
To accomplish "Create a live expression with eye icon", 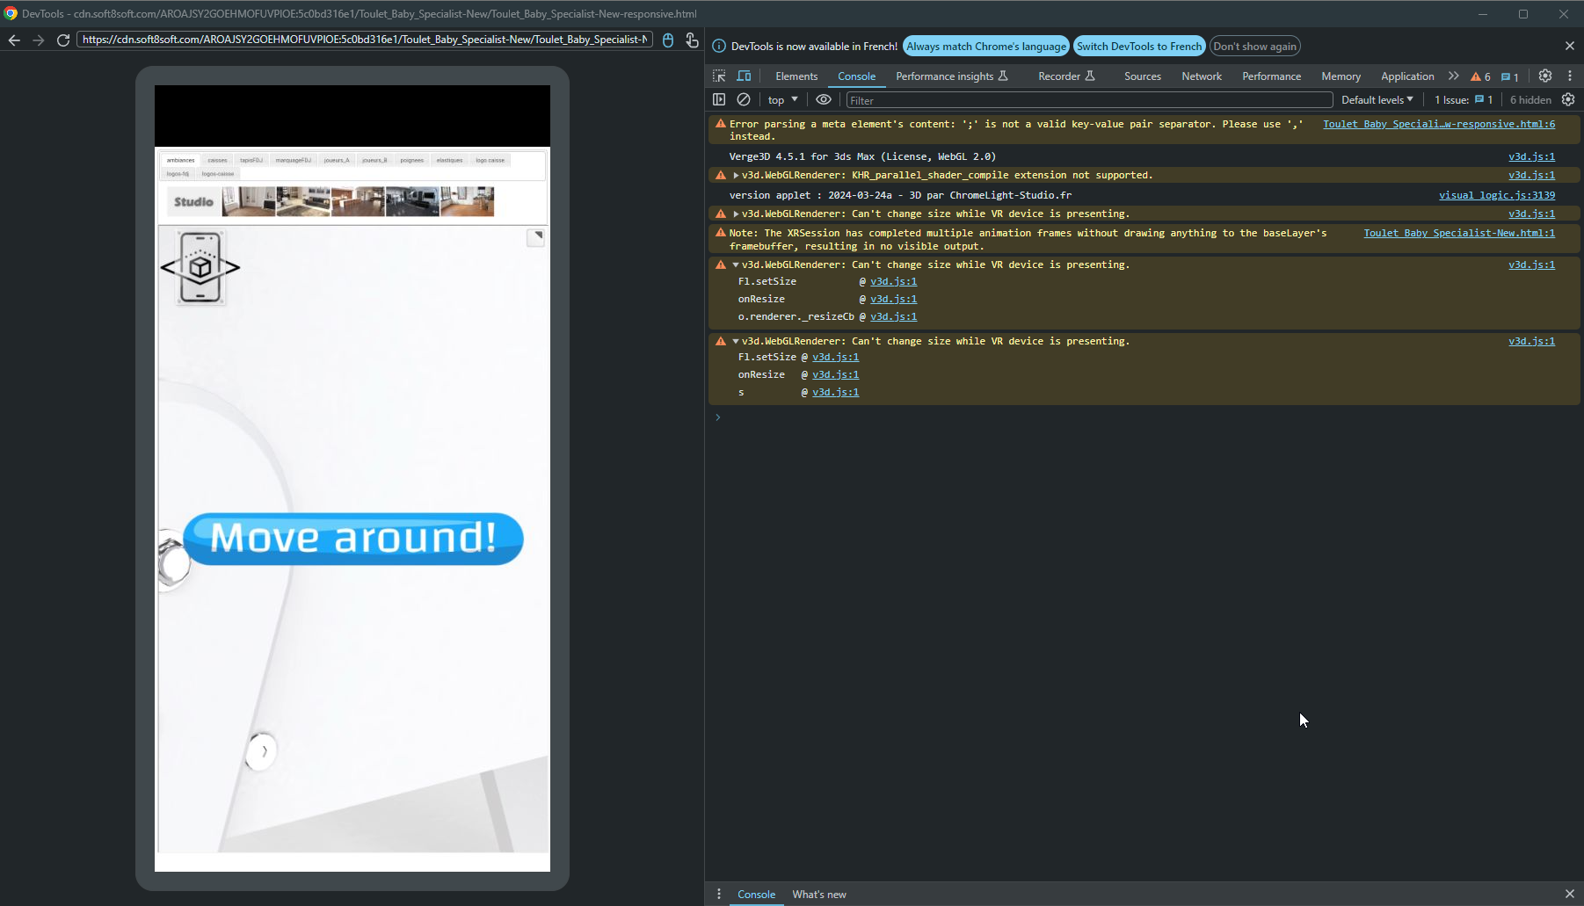I will tap(824, 100).
